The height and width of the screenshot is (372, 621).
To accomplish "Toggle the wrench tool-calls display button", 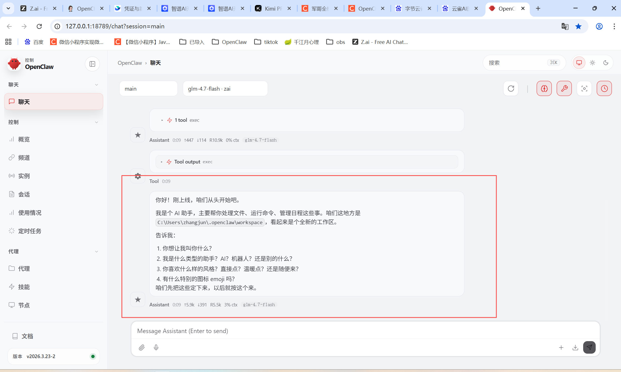I will (564, 88).
